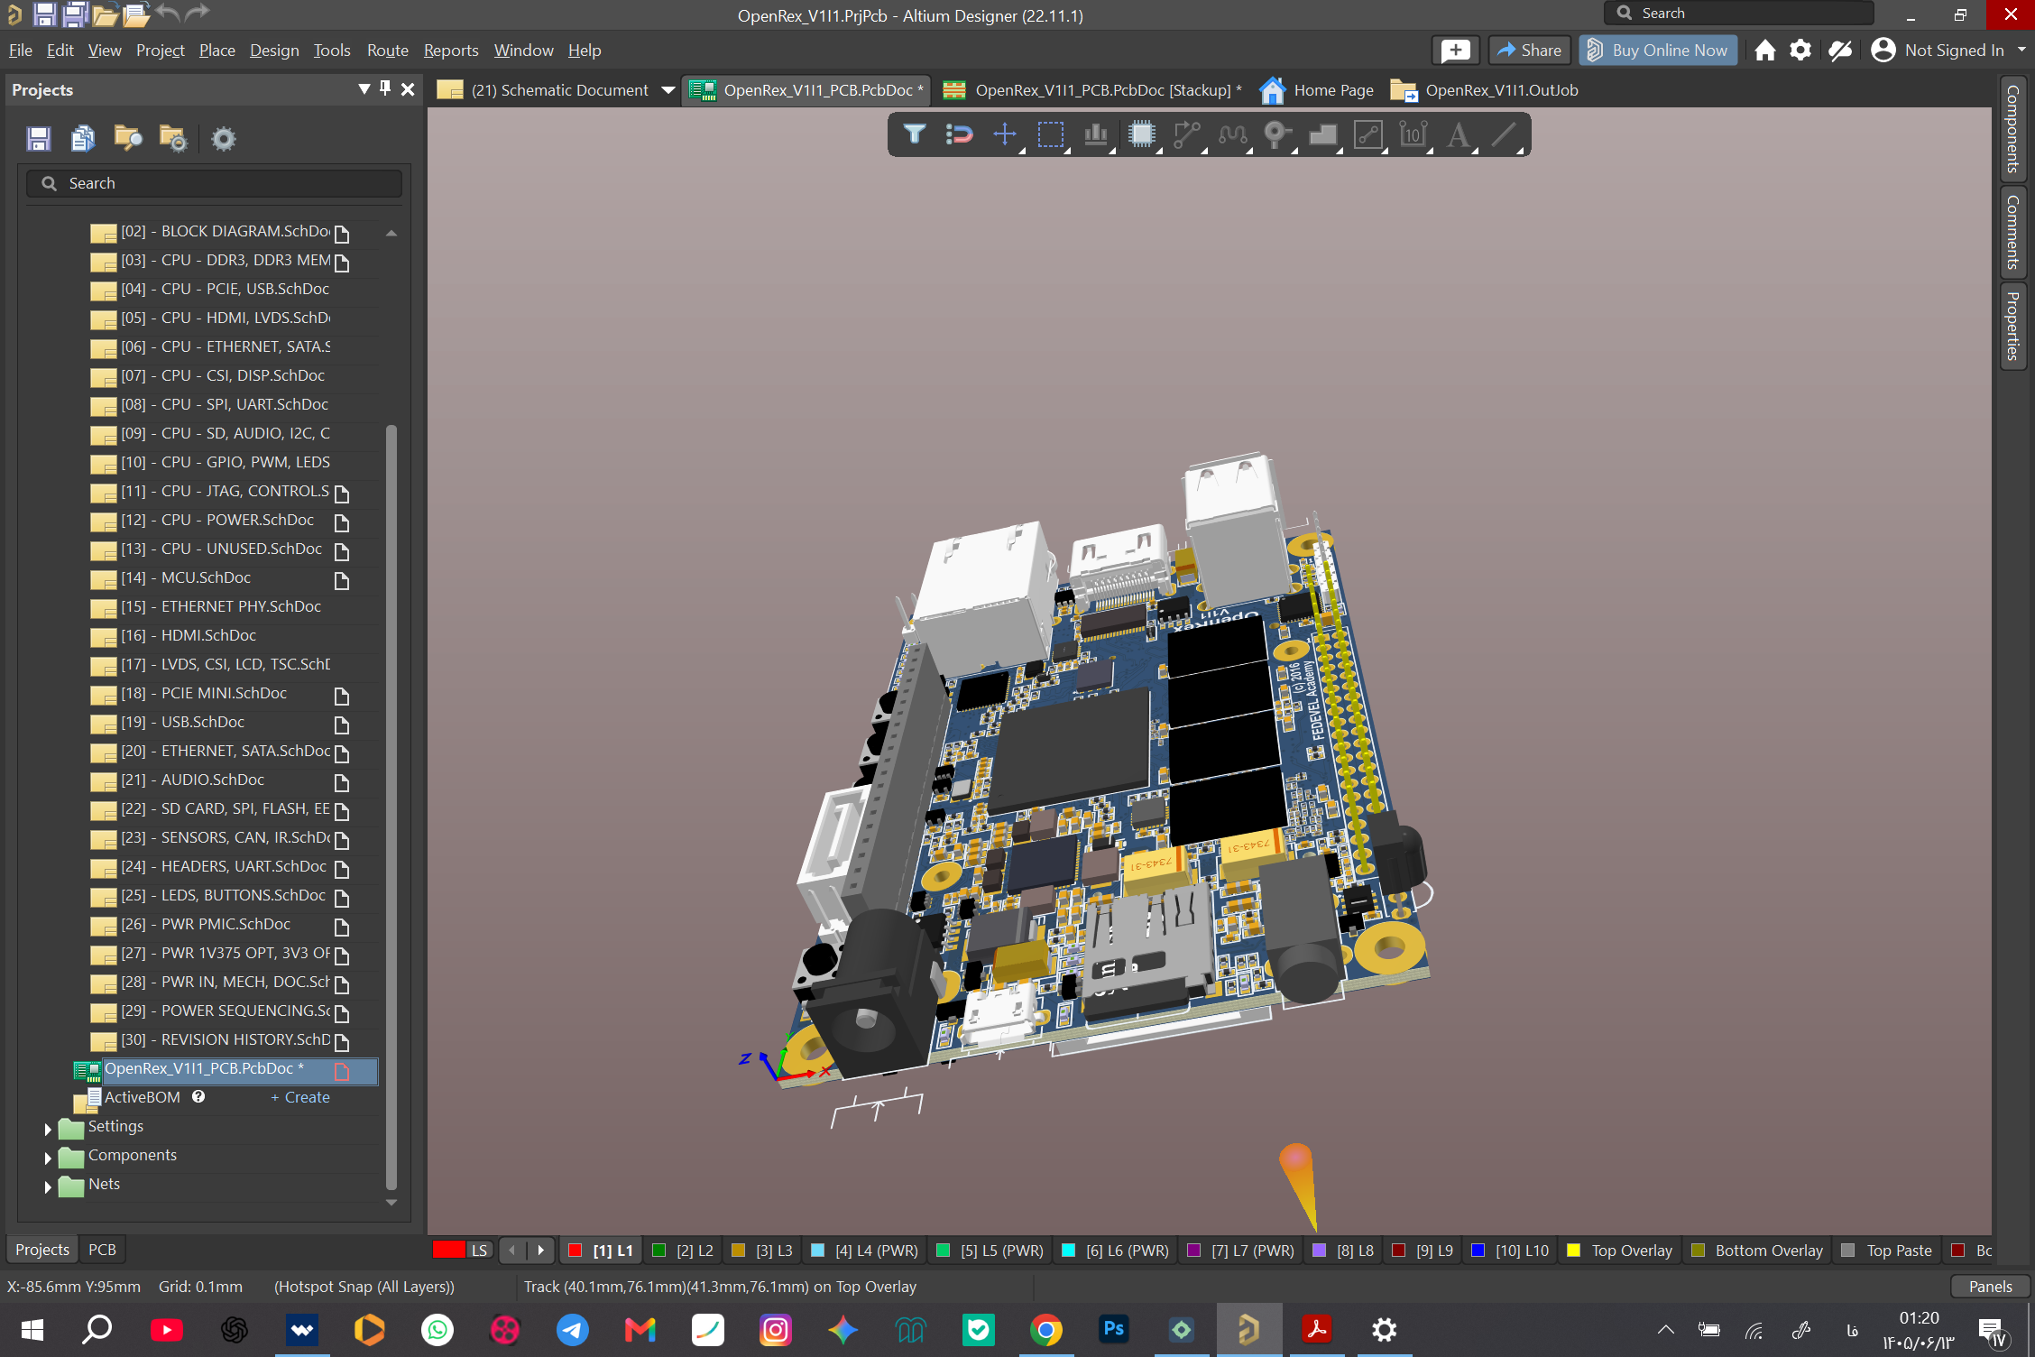Open the snapping options magnet icon

pyautogui.click(x=959, y=134)
